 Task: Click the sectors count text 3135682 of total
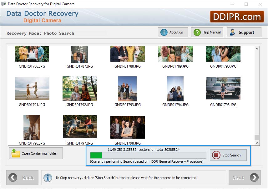144,150
